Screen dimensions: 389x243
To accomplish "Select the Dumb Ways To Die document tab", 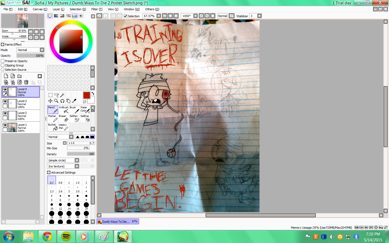I will (118, 222).
